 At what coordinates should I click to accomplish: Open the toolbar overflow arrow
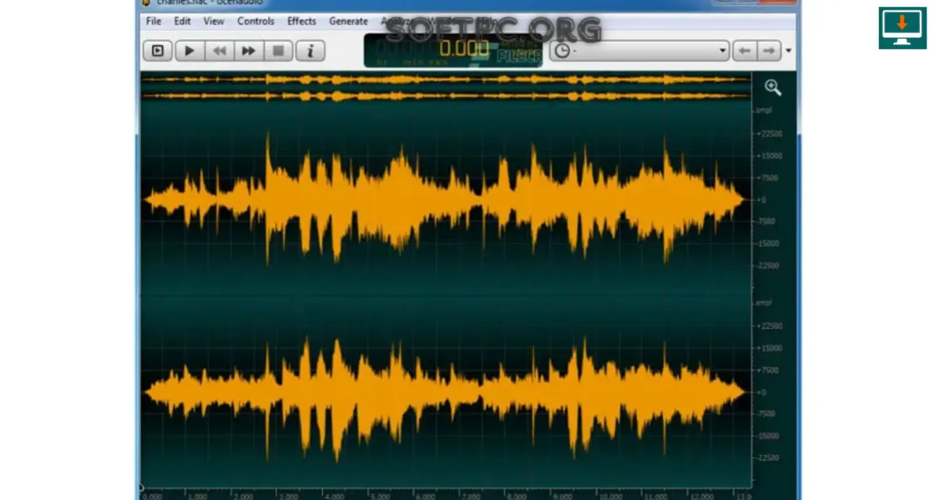(789, 51)
